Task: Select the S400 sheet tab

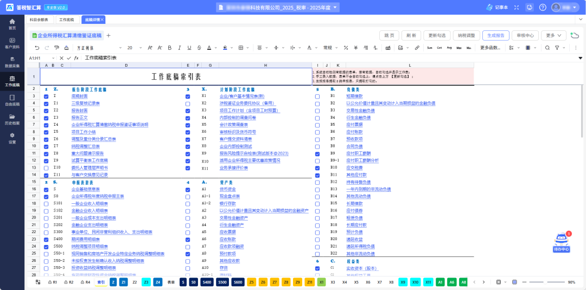Action: pos(207,282)
